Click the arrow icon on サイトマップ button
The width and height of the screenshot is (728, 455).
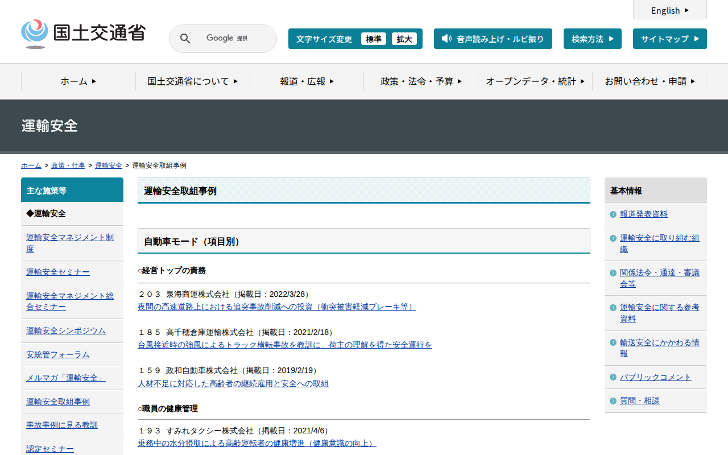pos(696,39)
